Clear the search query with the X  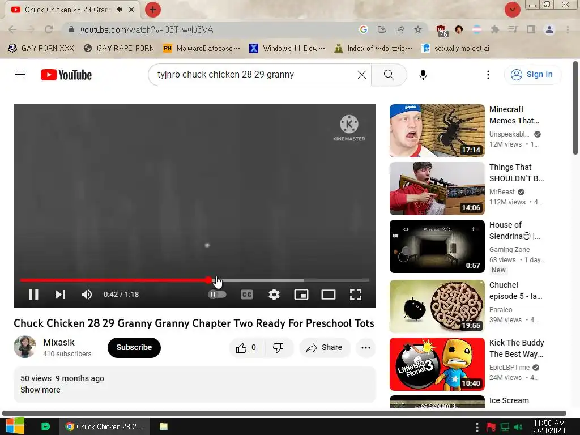362,75
